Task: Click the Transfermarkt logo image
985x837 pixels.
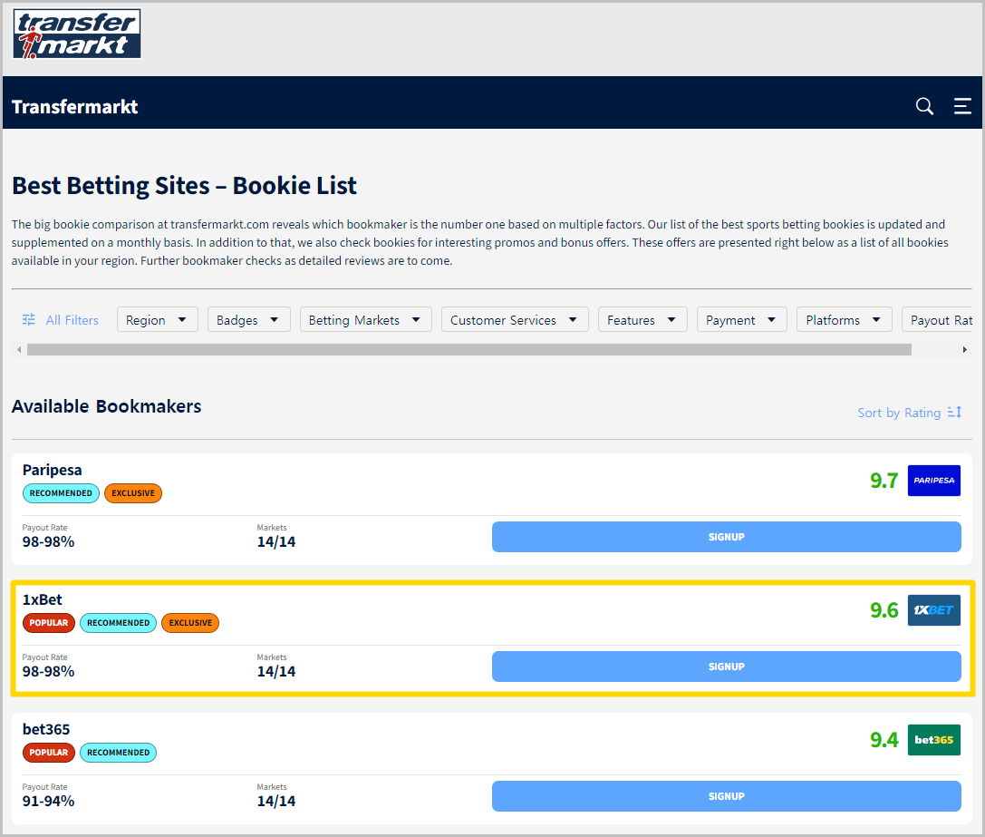Action: click(x=77, y=34)
